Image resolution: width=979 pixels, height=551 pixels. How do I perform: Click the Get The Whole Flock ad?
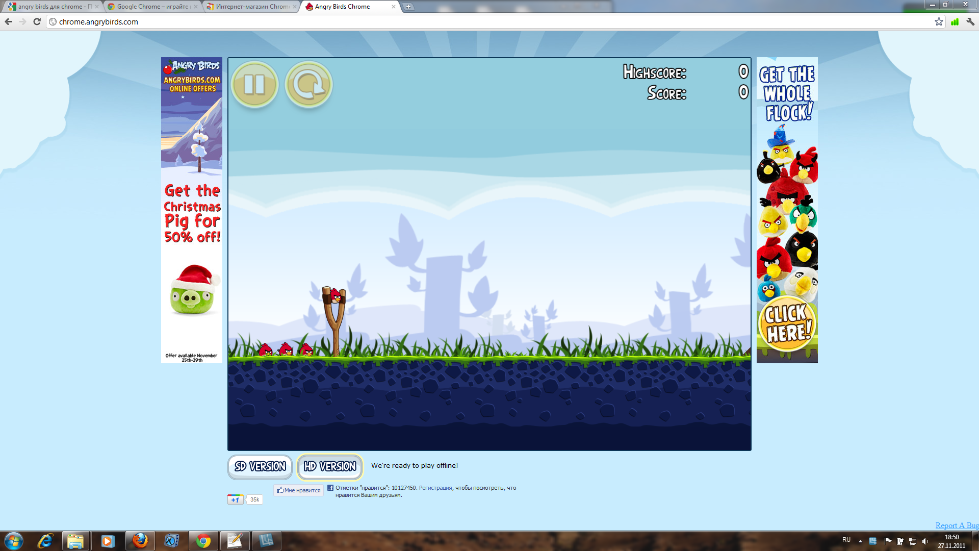point(787,210)
